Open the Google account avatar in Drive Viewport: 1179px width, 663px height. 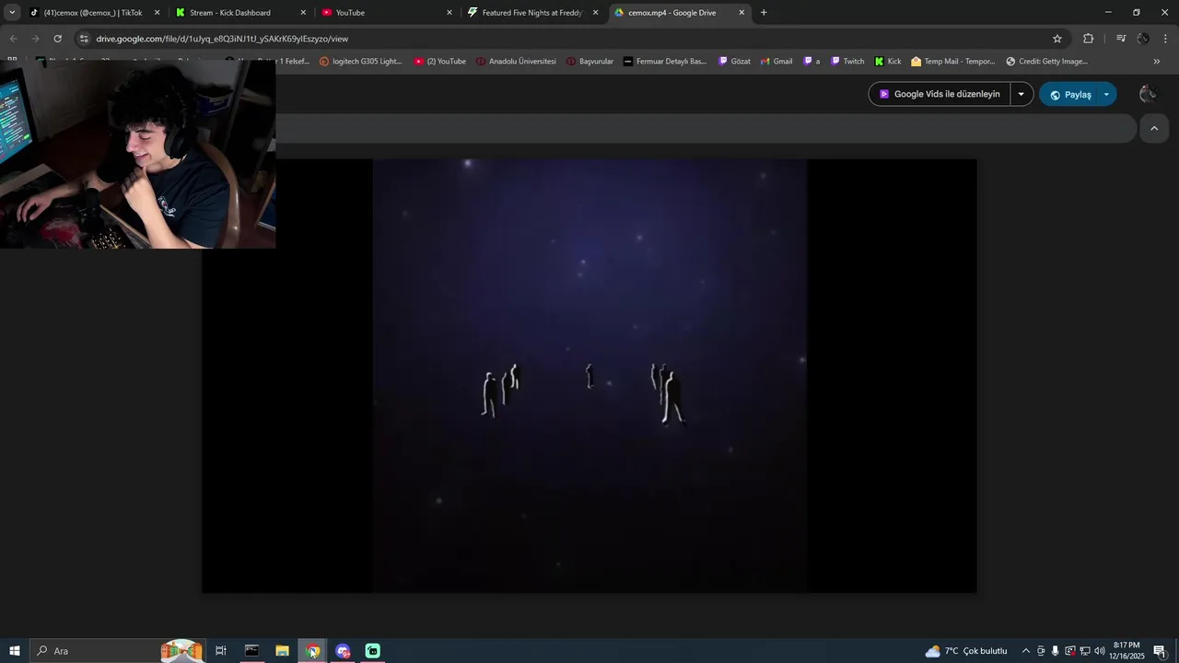click(1148, 94)
